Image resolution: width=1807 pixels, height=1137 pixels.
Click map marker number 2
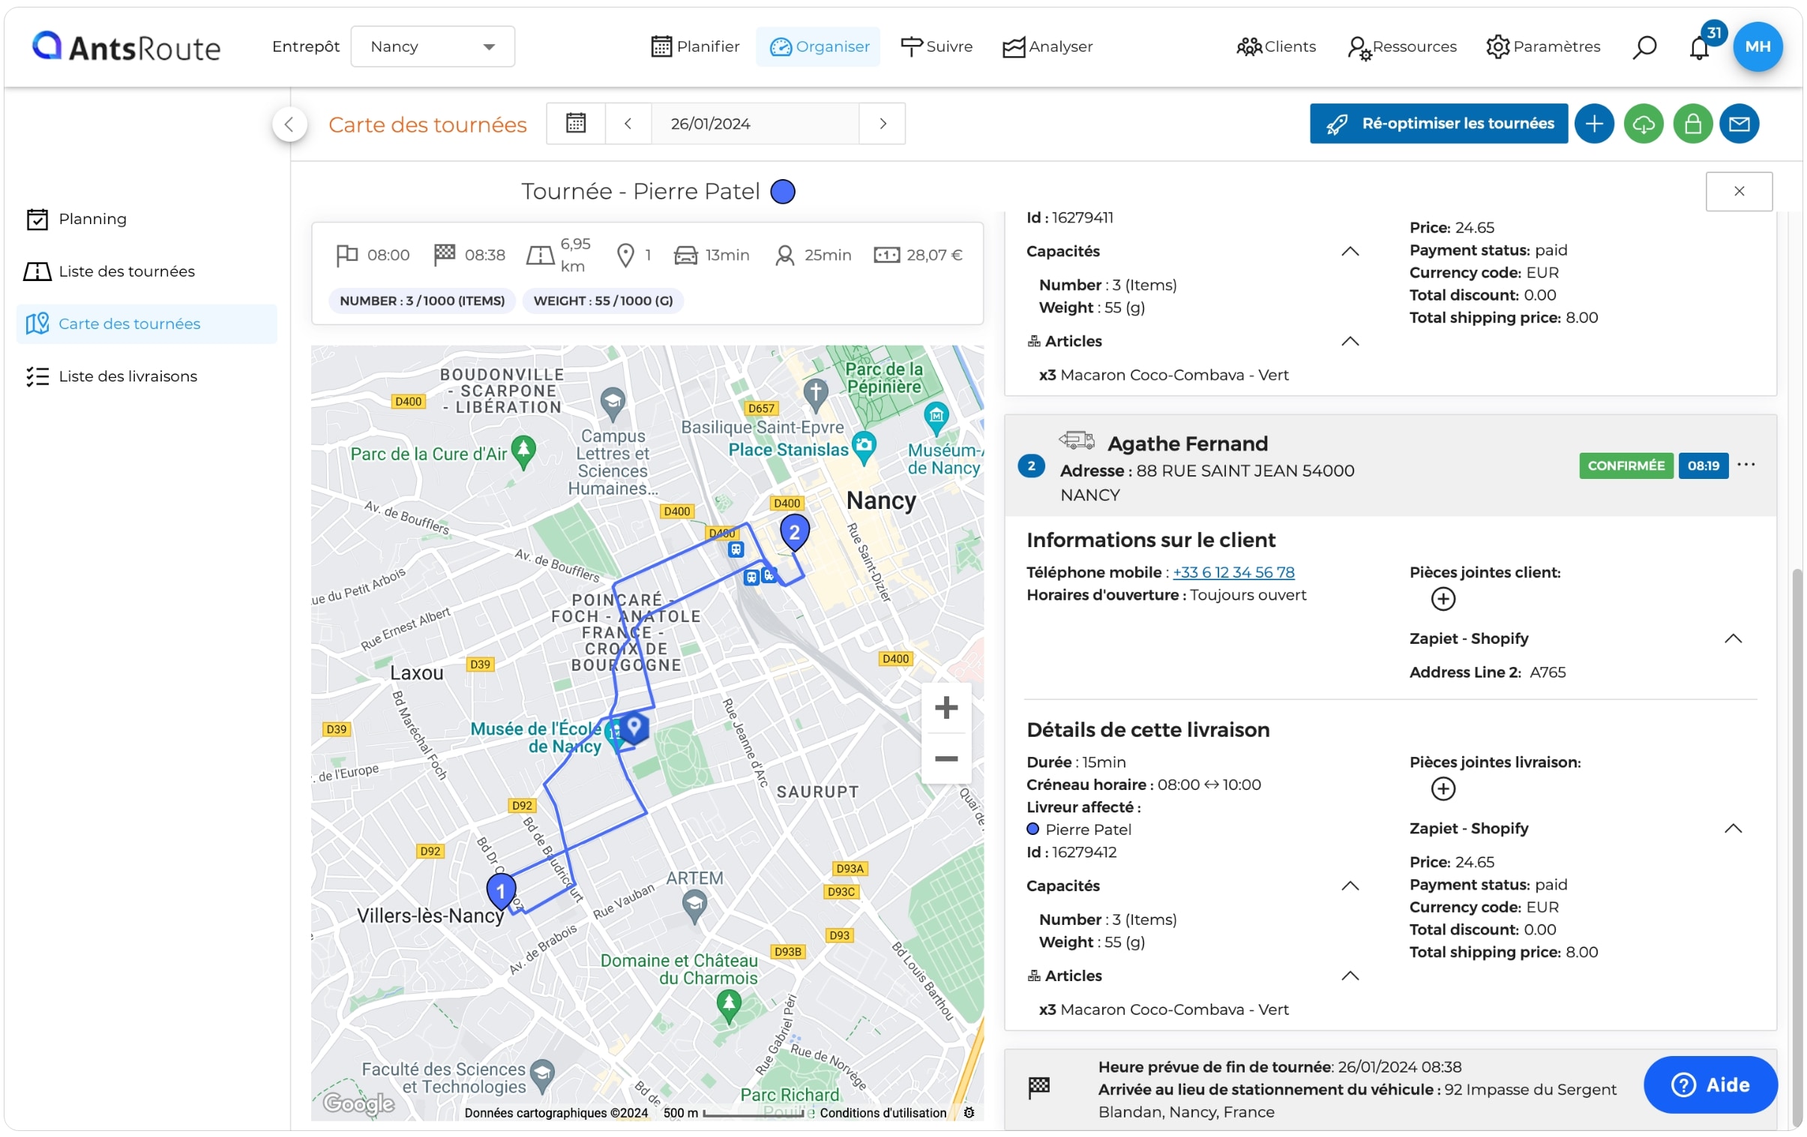[795, 531]
